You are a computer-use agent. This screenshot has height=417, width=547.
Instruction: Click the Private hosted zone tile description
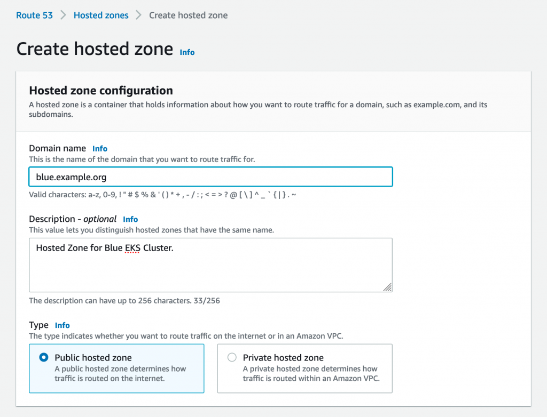311,373
